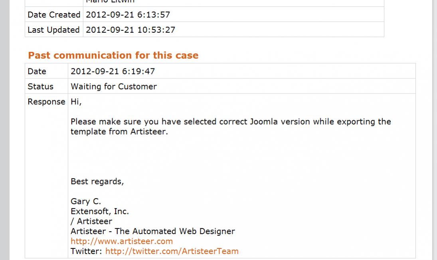Screen dimensions: 437x260
Task: Click the signature name Gary C.
Action: (85, 201)
